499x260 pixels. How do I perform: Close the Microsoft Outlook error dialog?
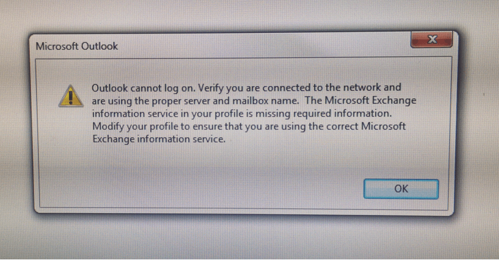432,40
